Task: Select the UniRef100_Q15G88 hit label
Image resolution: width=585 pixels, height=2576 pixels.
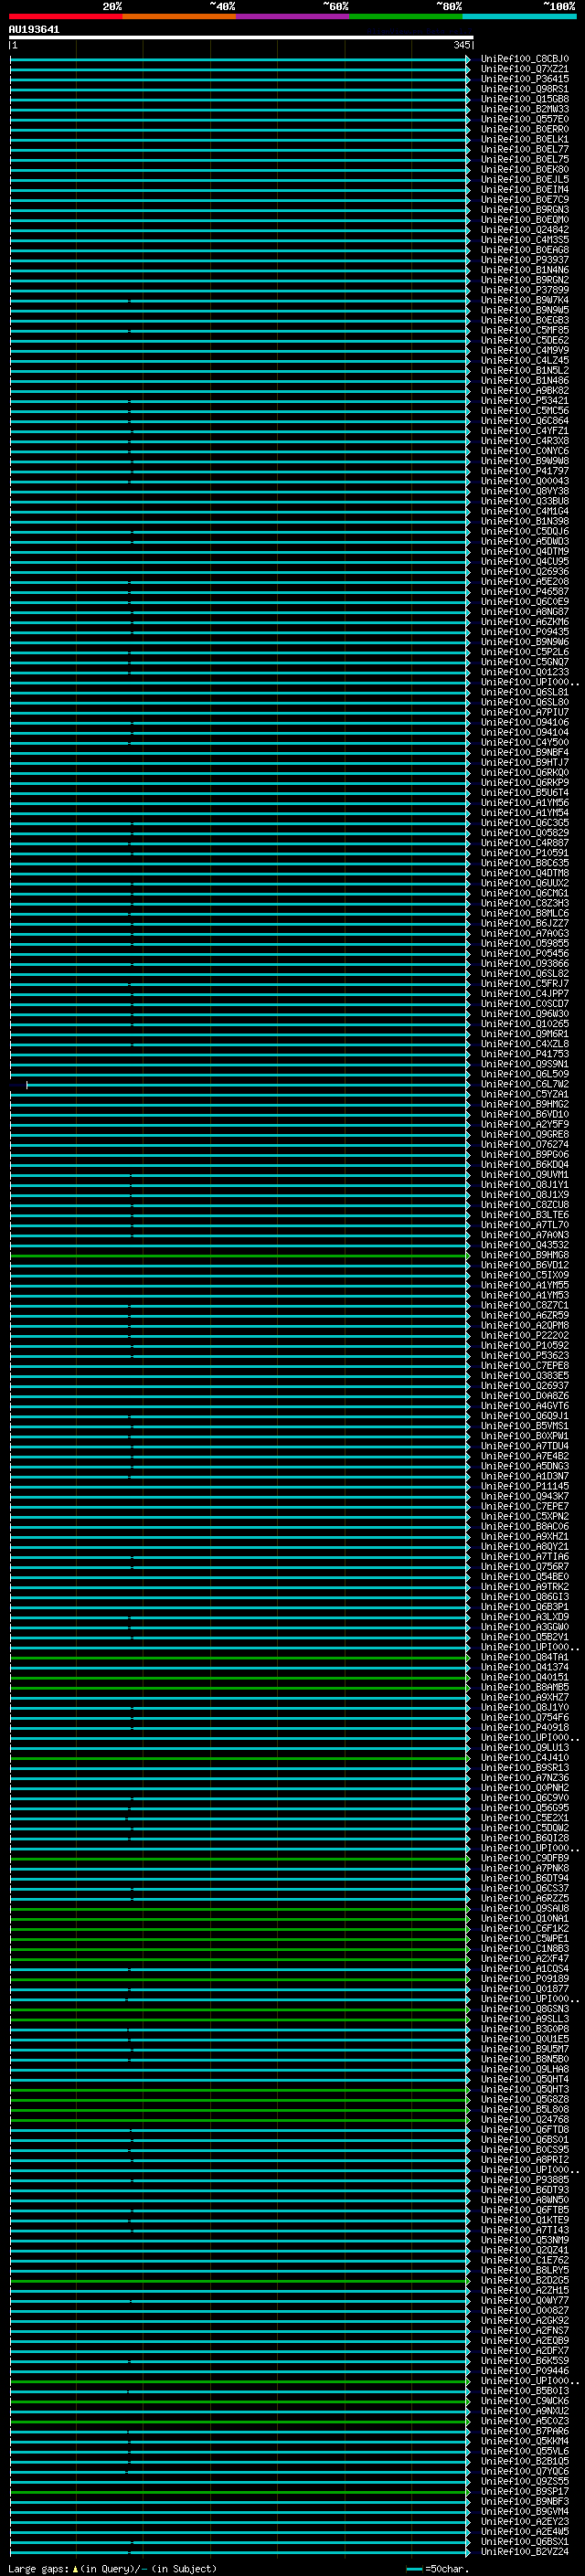Action: tap(524, 99)
